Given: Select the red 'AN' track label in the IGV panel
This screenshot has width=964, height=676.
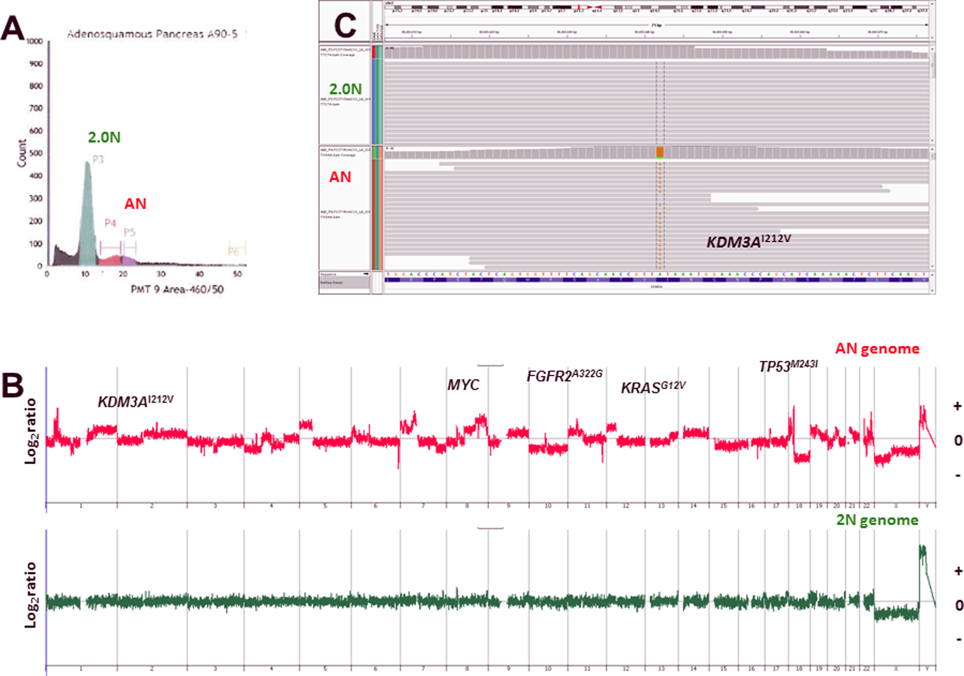Looking at the screenshot, I should 340,177.
